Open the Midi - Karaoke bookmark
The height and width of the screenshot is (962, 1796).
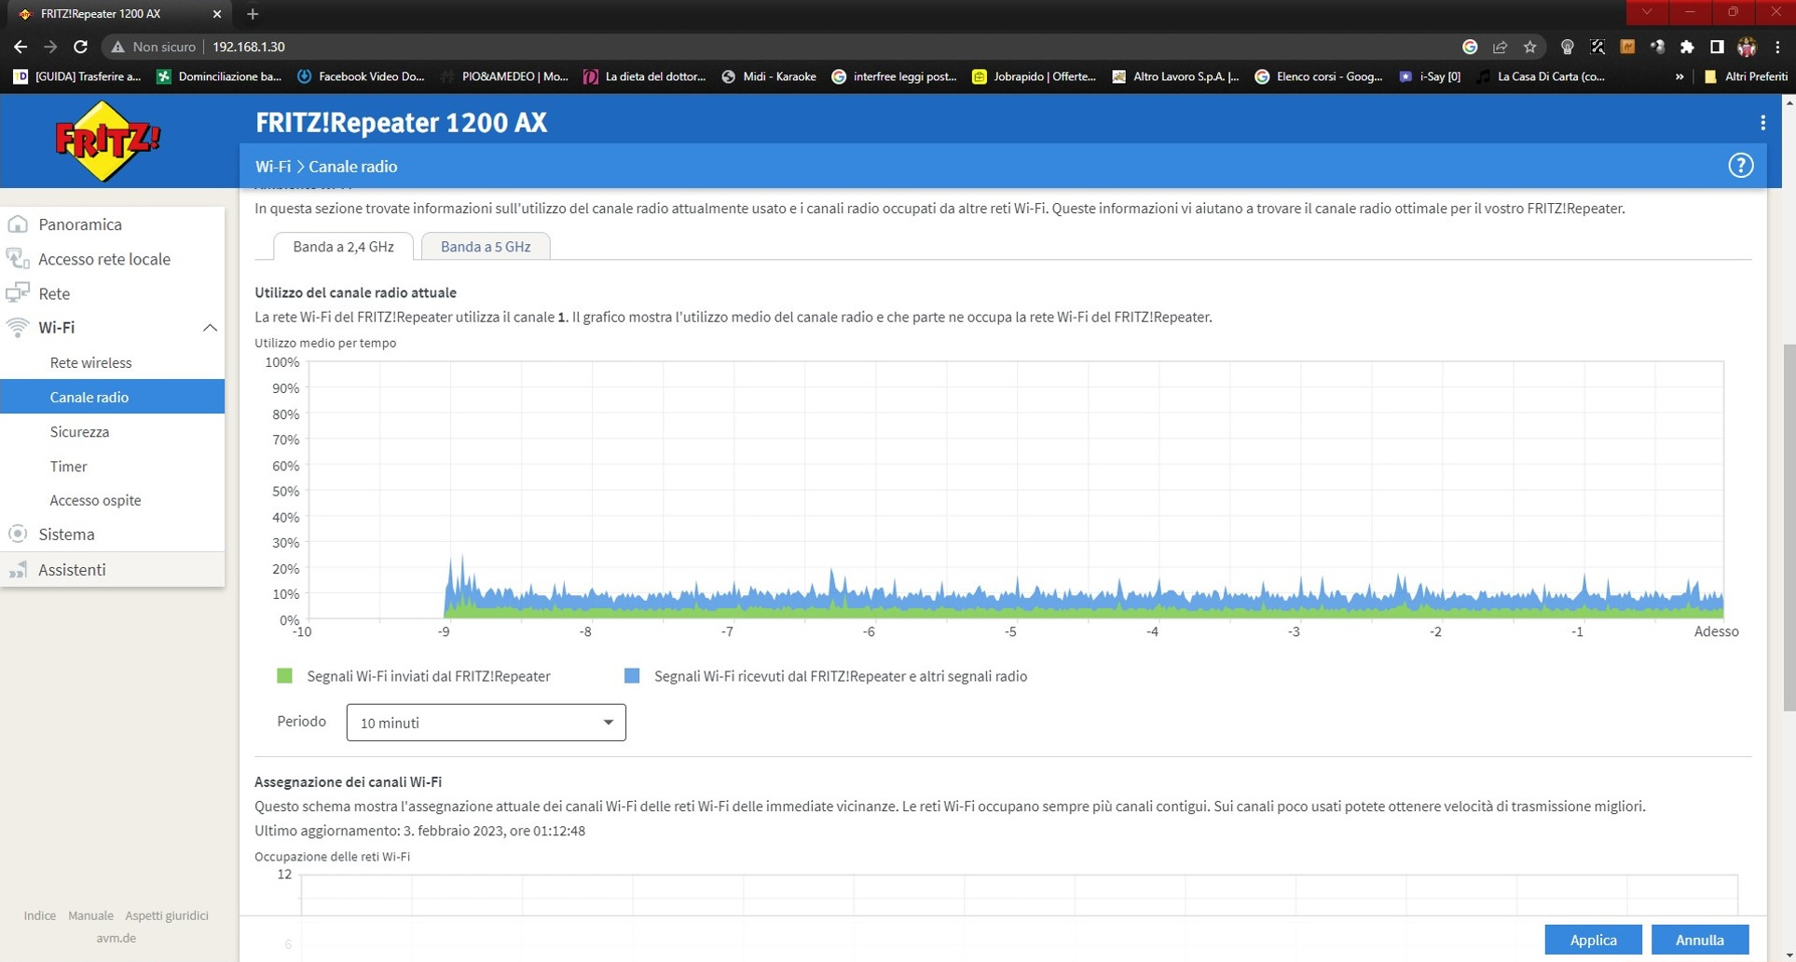pyautogui.click(x=769, y=76)
